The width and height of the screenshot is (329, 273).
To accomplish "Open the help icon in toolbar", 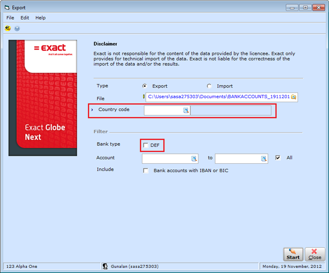I will [17, 28].
